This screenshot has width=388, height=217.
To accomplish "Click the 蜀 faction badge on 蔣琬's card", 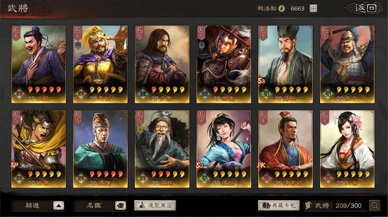I will pyautogui.click(x=266, y=95).
